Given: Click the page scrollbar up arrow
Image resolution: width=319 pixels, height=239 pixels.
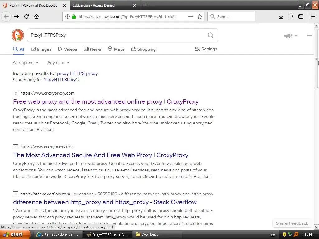Looking at the screenshot, I should click(x=317, y=26).
